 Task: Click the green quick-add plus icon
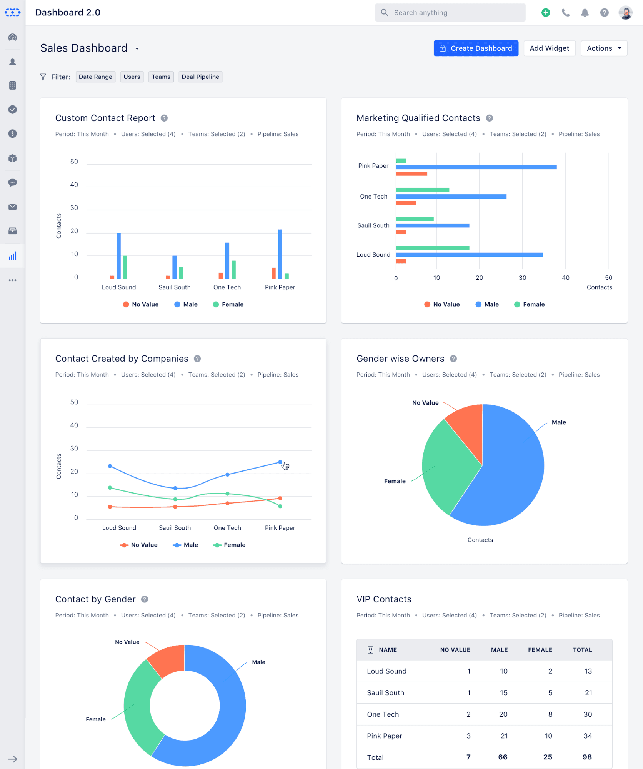[545, 12]
